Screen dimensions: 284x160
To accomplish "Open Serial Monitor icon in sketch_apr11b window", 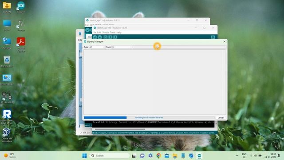I will click(213, 37).
